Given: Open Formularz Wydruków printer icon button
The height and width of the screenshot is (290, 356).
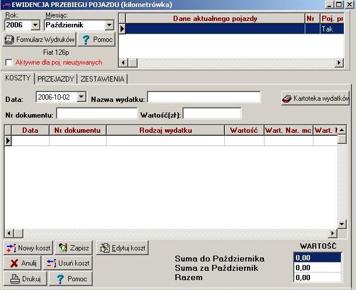Looking at the screenshot, I should [9, 40].
